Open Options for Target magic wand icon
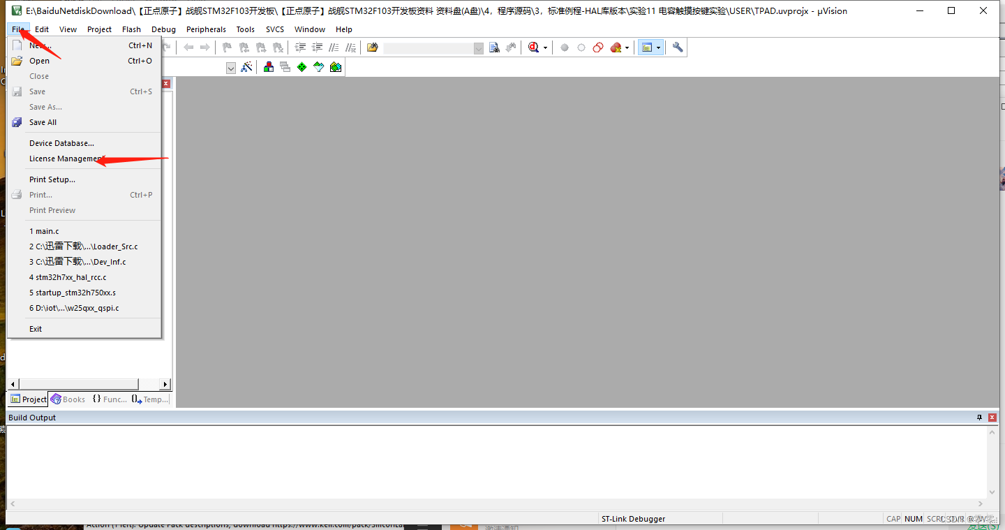This screenshot has height=530, width=1005. (x=246, y=67)
